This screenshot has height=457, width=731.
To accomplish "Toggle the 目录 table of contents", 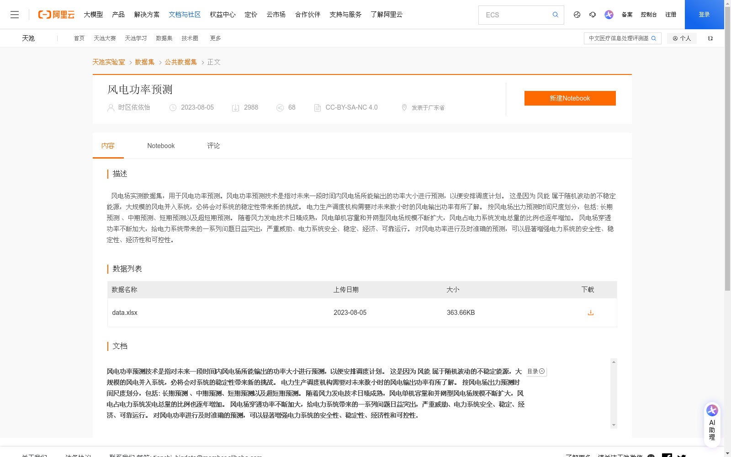I will coord(536,372).
